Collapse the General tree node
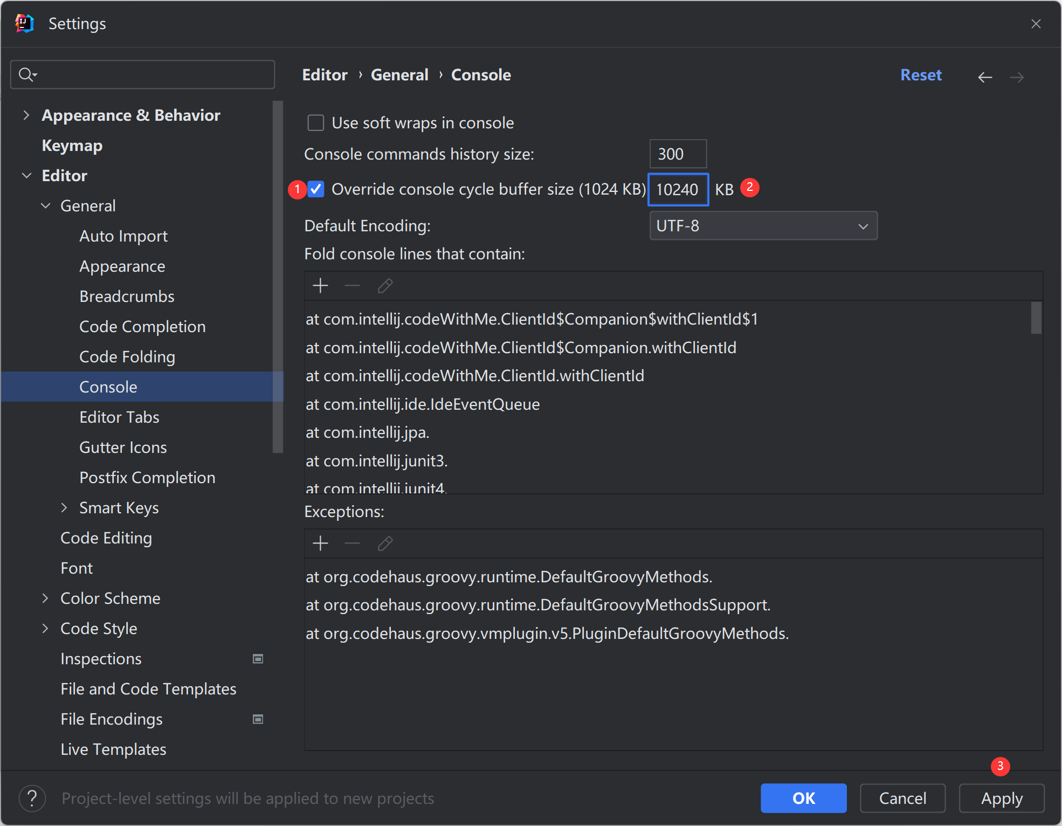The image size is (1062, 826). point(46,205)
